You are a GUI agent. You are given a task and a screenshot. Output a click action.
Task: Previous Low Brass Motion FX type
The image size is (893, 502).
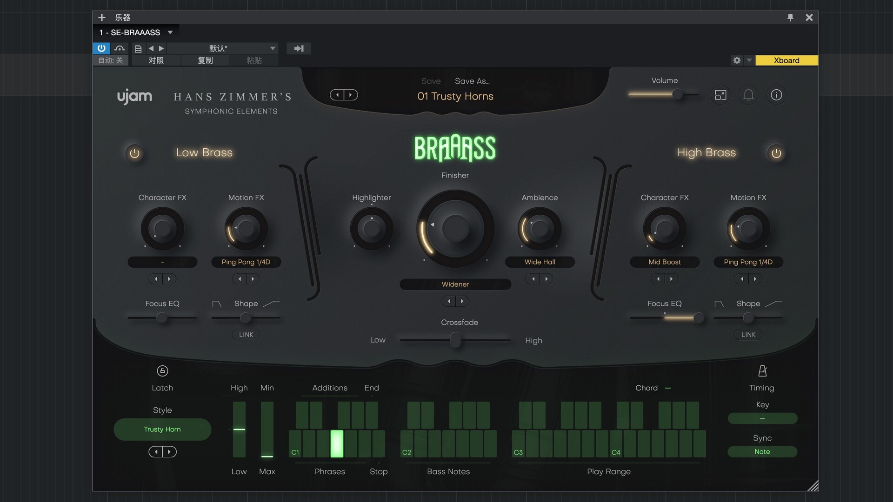(240, 279)
